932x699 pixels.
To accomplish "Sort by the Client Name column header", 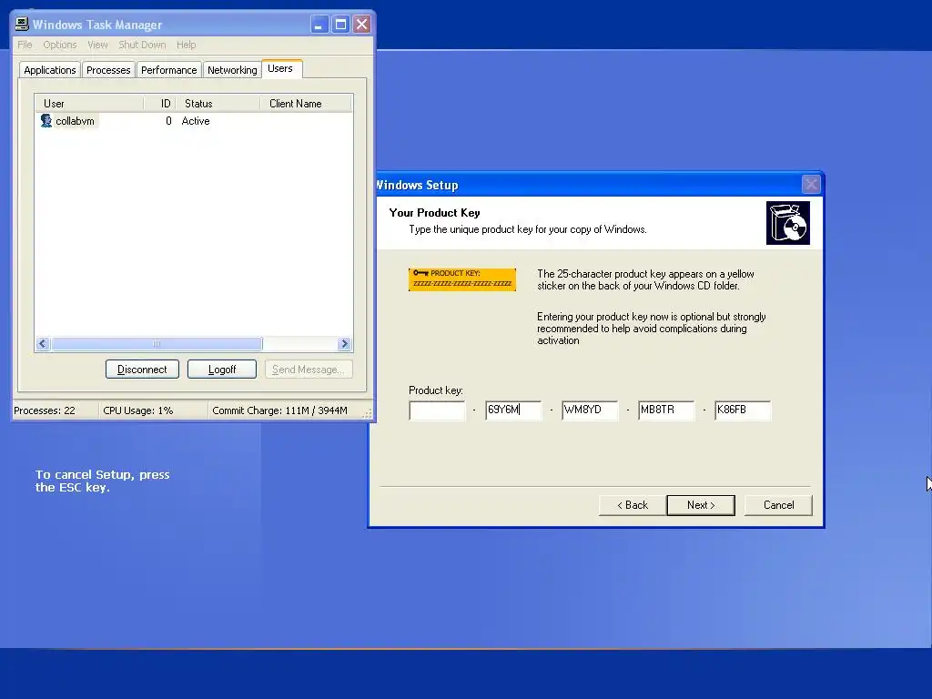I will pyautogui.click(x=306, y=104).
